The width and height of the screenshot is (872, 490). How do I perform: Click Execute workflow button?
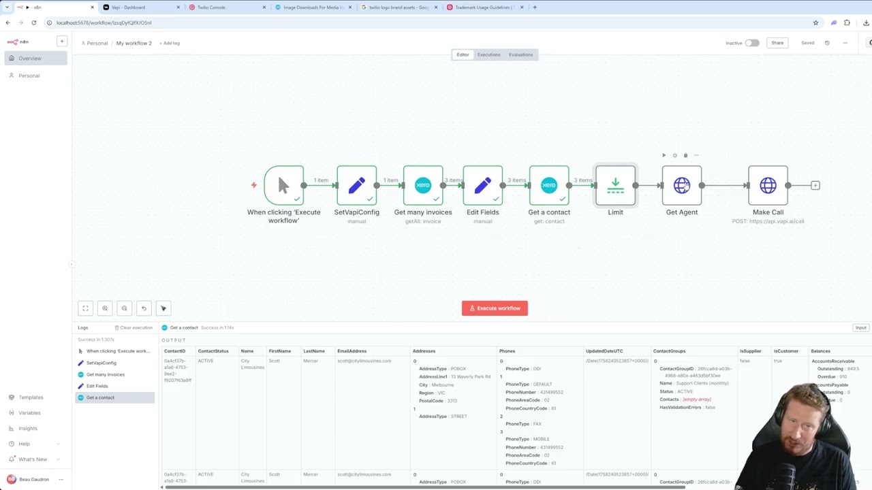click(x=495, y=308)
